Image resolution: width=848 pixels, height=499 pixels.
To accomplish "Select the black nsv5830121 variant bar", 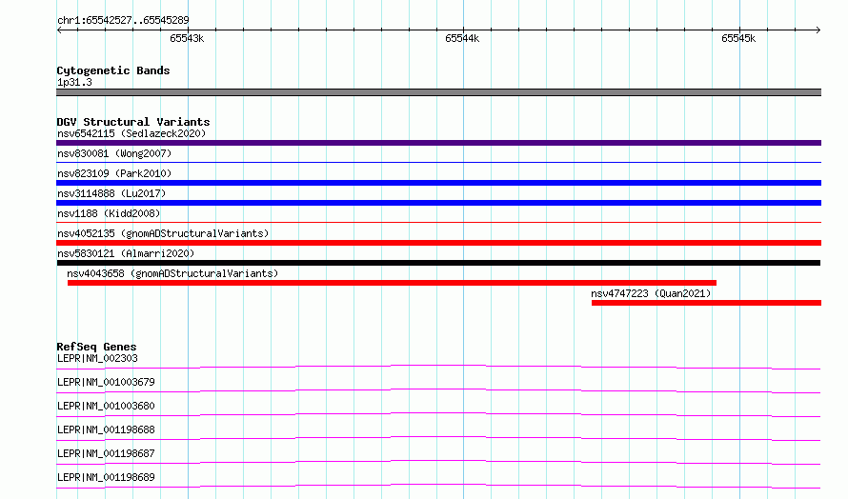I will [x=438, y=263].
